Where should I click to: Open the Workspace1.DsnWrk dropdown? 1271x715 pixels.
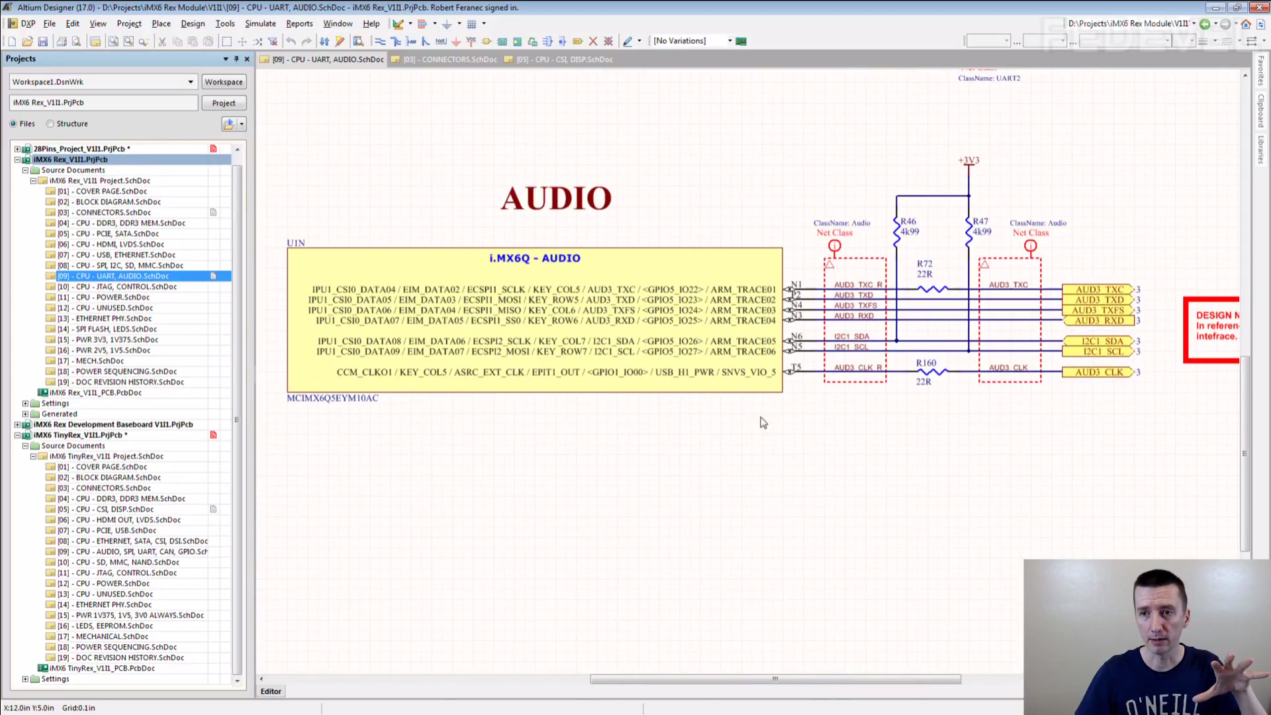191,82
